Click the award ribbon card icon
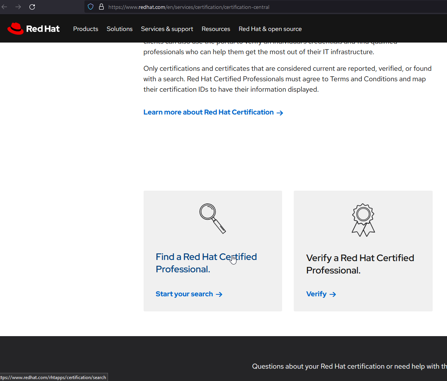This screenshot has height=381, width=447. coord(363,220)
